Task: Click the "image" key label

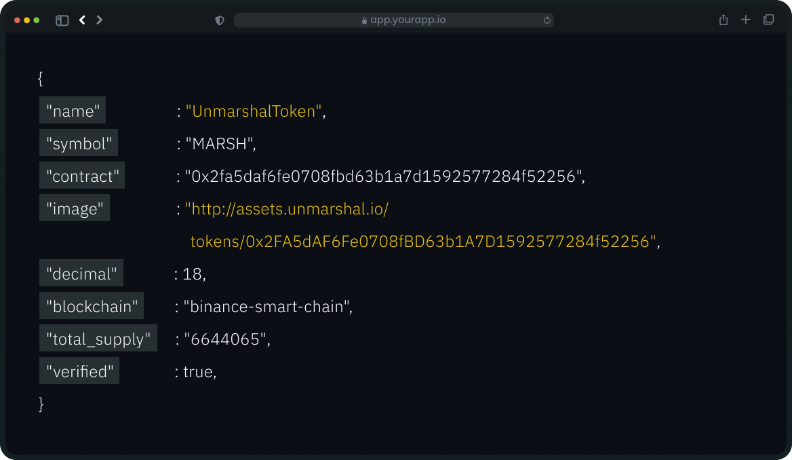Action: coord(75,208)
